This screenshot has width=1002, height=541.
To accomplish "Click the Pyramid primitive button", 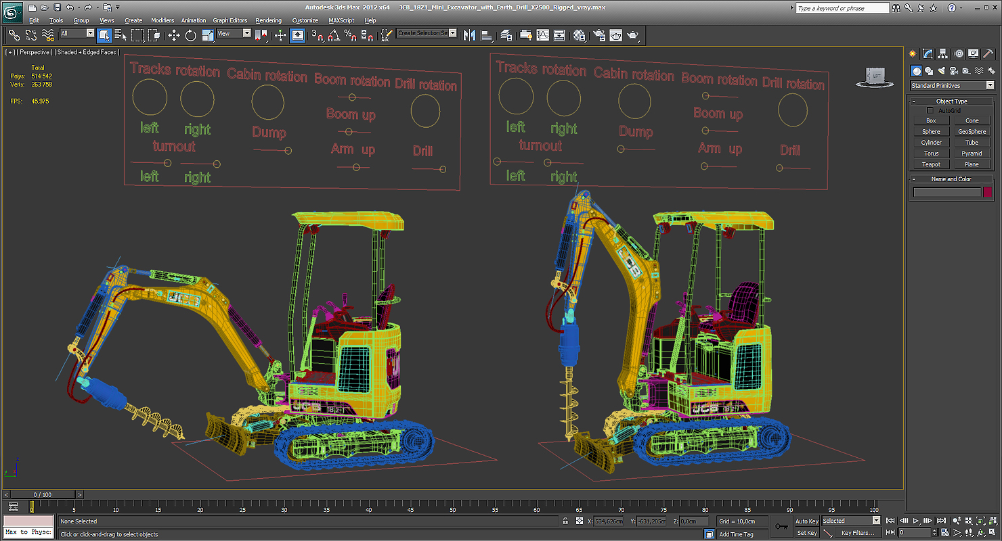I will pos(972,154).
